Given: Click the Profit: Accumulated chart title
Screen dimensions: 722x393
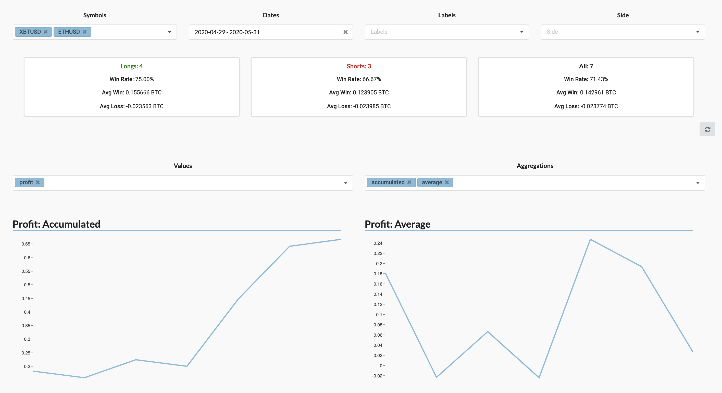Looking at the screenshot, I should [x=56, y=224].
